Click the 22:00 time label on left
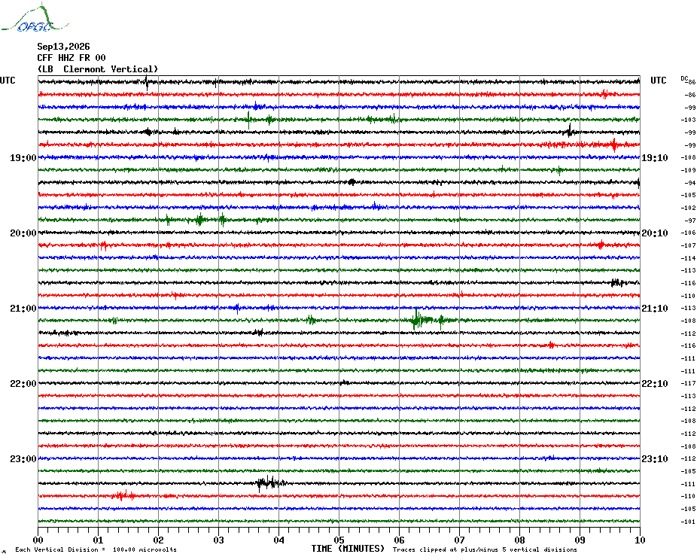 point(23,384)
